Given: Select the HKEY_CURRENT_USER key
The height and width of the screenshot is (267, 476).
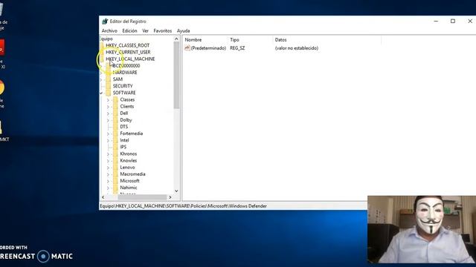Looking at the screenshot, I should [x=128, y=52].
